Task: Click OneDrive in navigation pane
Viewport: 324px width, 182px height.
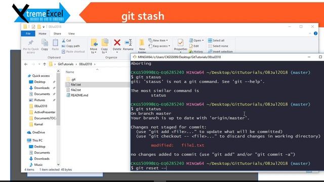Action: pos(38,132)
